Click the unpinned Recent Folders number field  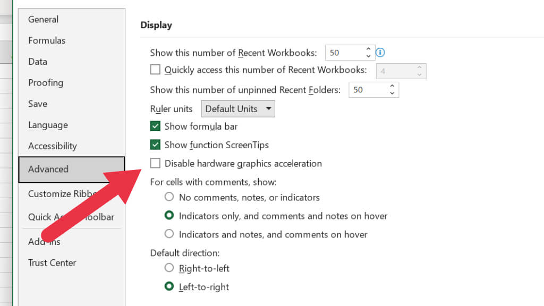(367, 90)
